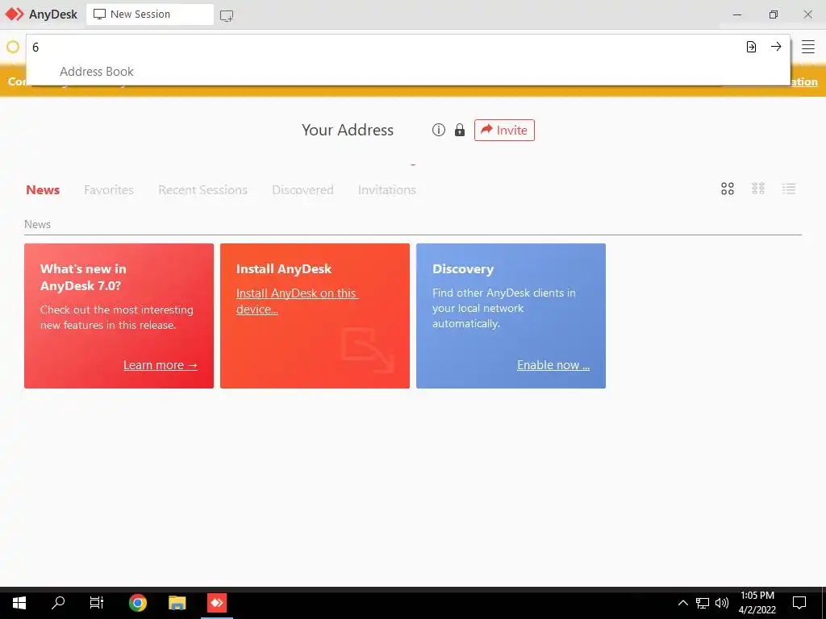Choose Address Book from the dropdown
The width and height of the screenshot is (826, 619).
tap(97, 72)
